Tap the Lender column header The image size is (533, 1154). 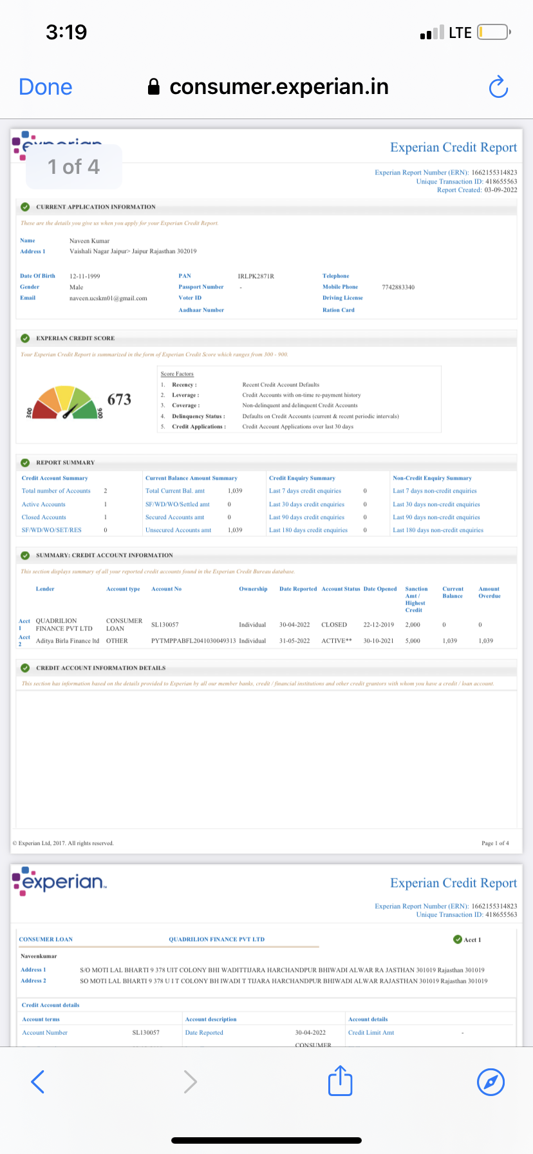45,589
